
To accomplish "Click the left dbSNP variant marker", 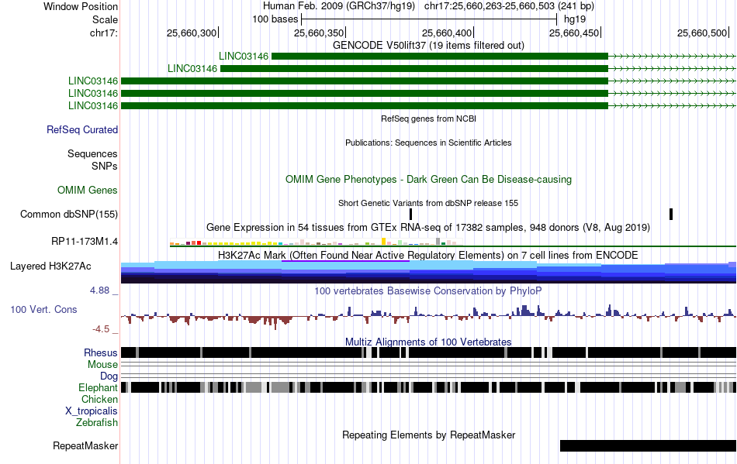I will coord(411,215).
